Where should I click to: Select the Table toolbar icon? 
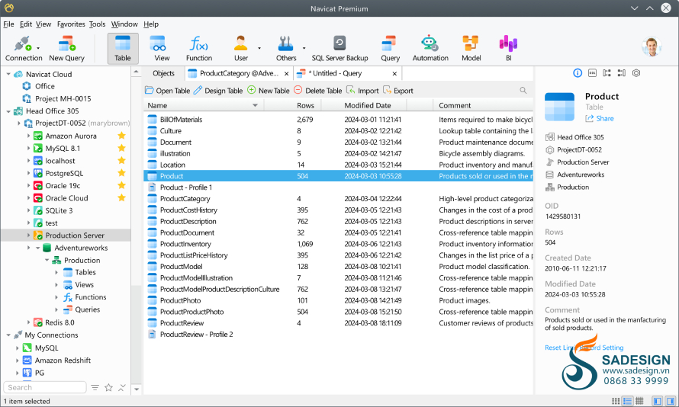click(123, 49)
